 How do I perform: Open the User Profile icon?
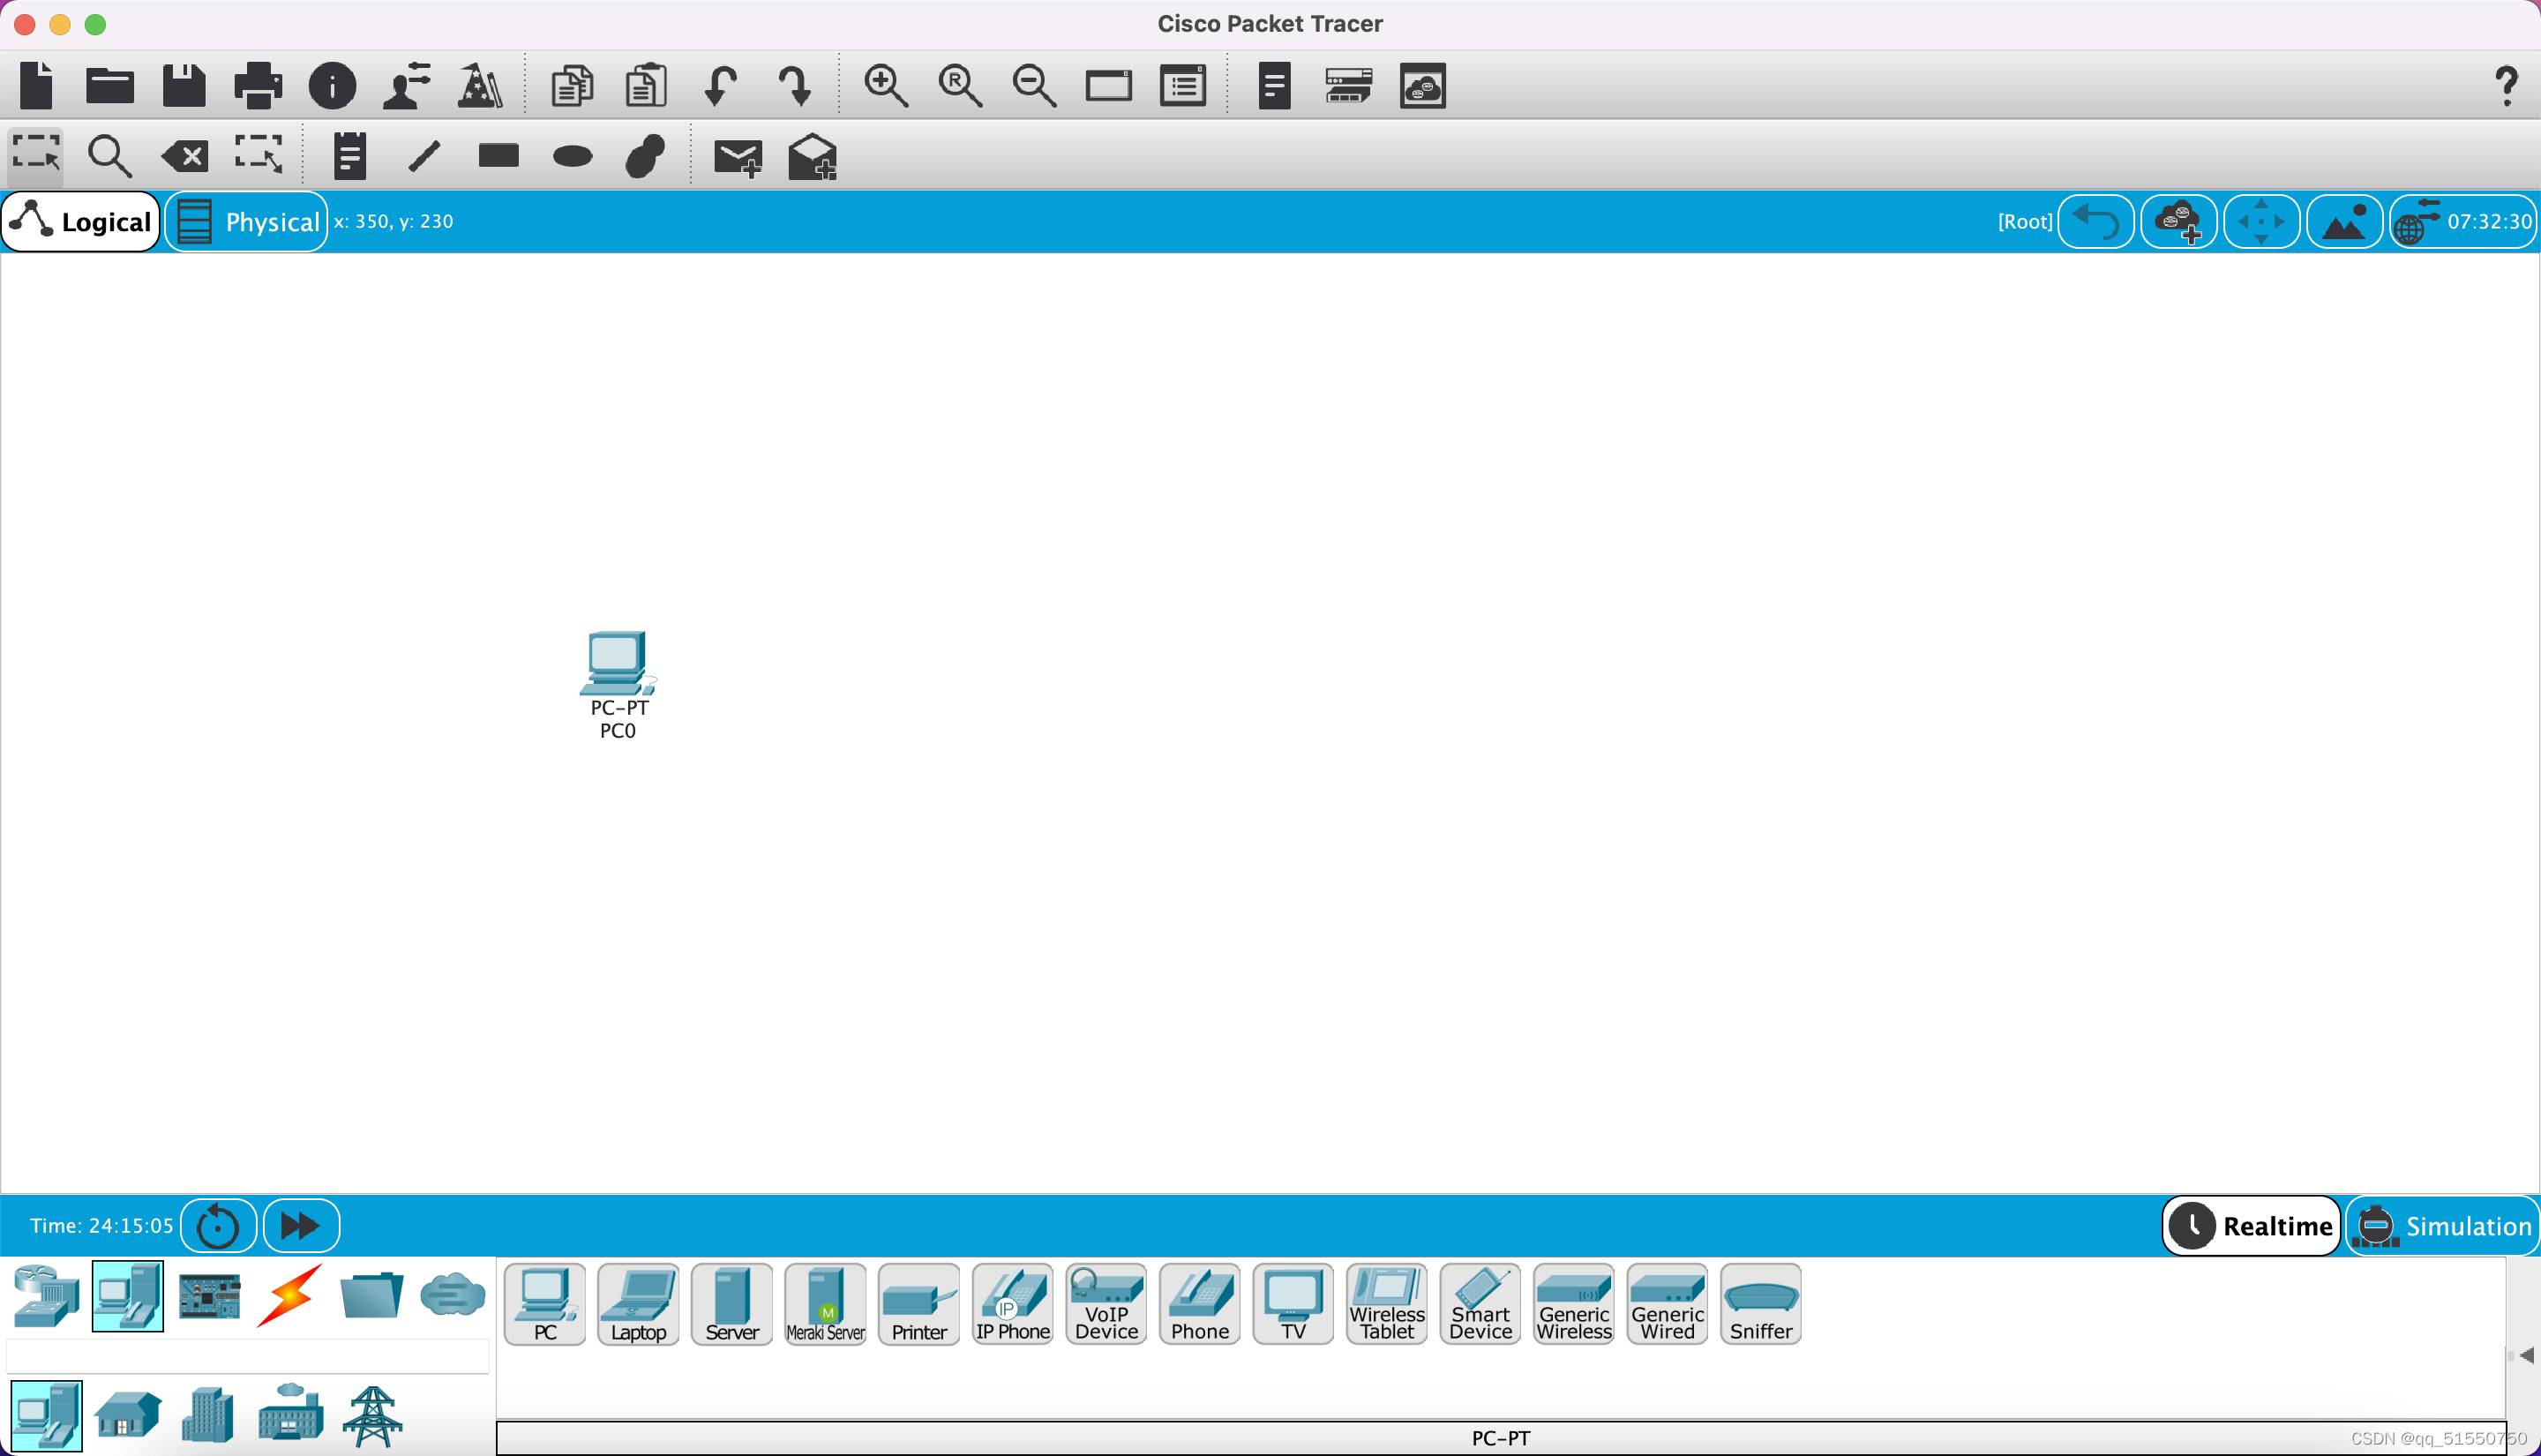click(406, 85)
